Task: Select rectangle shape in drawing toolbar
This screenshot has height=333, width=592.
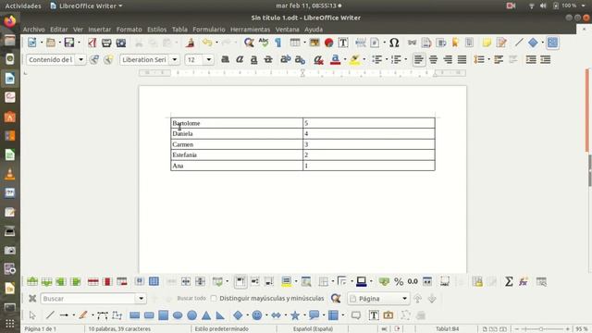Action: pyautogui.click(x=134, y=314)
